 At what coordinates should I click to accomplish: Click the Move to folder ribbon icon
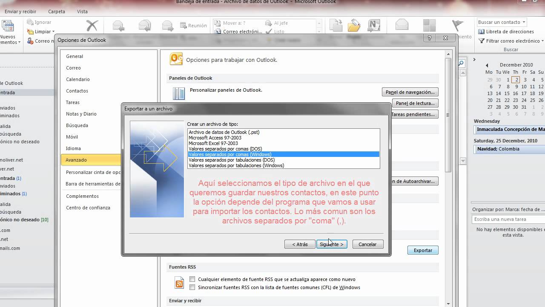click(336, 26)
